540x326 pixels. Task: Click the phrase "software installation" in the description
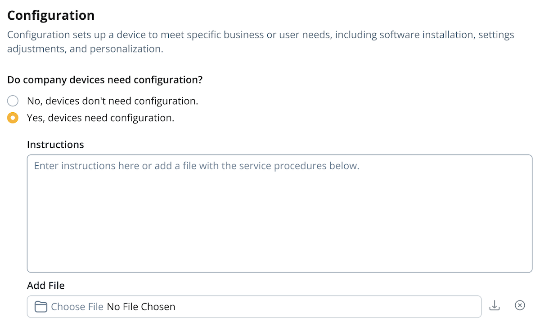(x=425, y=35)
